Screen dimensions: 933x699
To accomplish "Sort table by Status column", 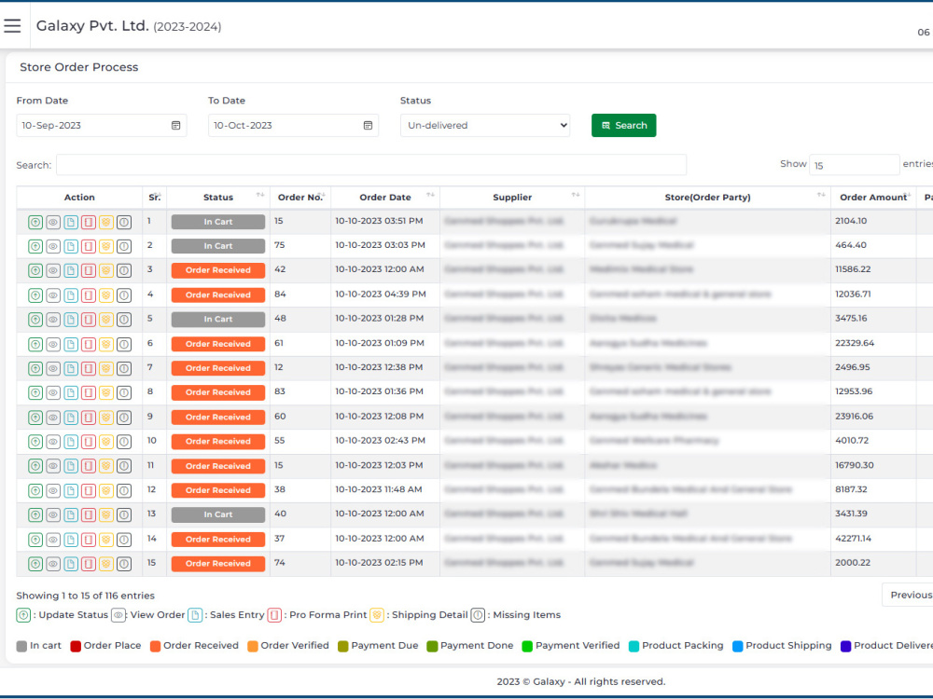I will pos(218,198).
